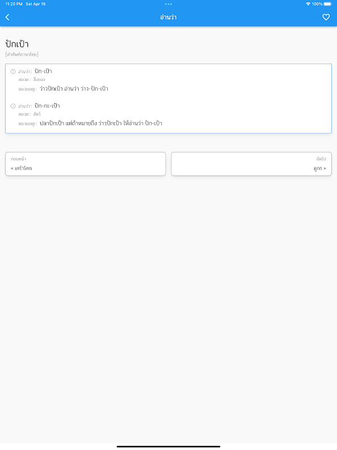Tap the back arrow in header

[x=7, y=17]
